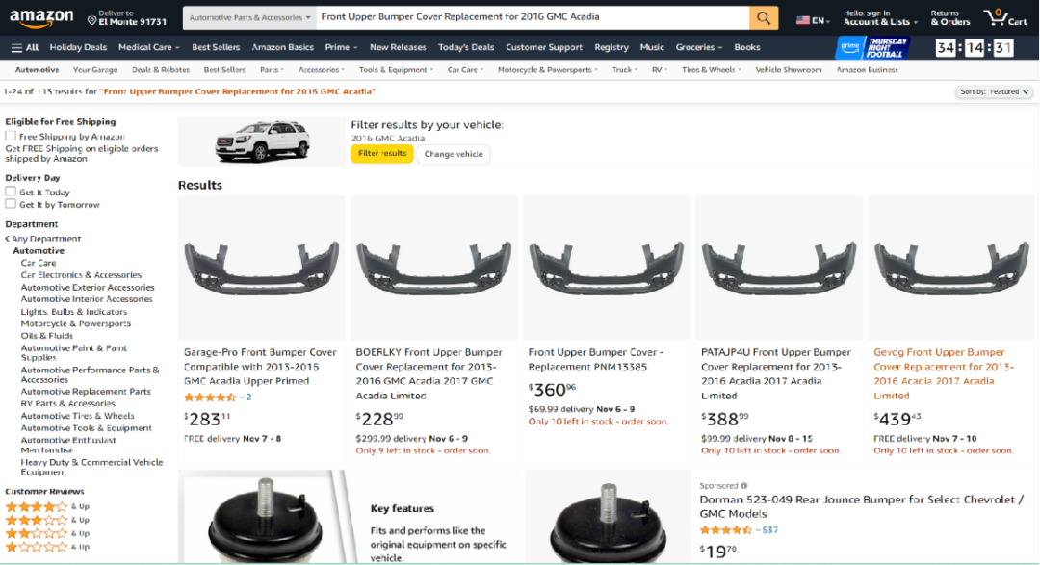Open the All hamburger menu
This screenshot has width=1040, height=565.
click(x=25, y=47)
